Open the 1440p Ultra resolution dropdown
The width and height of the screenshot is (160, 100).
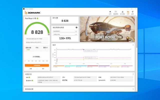[64, 34]
